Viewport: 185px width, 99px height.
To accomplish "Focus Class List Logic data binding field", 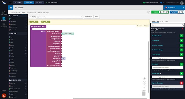I will [x=167, y=58].
